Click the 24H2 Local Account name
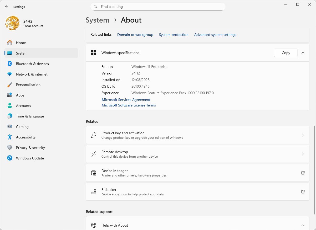This screenshot has height=230, width=316. click(x=33, y=23)
